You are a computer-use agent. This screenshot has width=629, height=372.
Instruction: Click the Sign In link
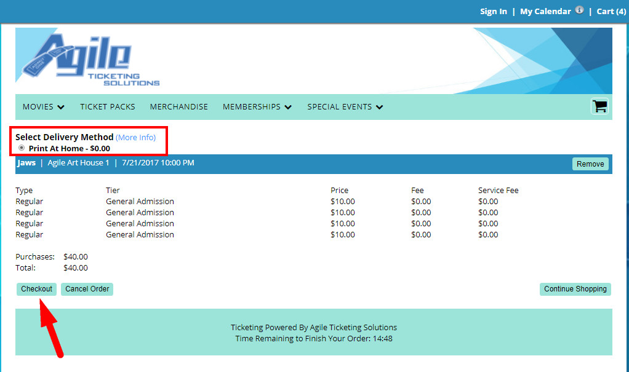point(494,12)
